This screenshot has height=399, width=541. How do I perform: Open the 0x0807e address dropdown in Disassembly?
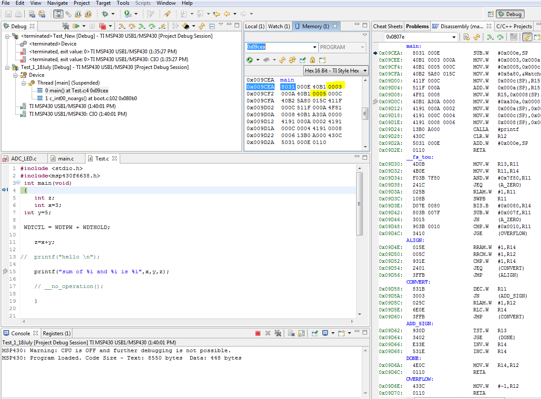(x=453, y=37)
